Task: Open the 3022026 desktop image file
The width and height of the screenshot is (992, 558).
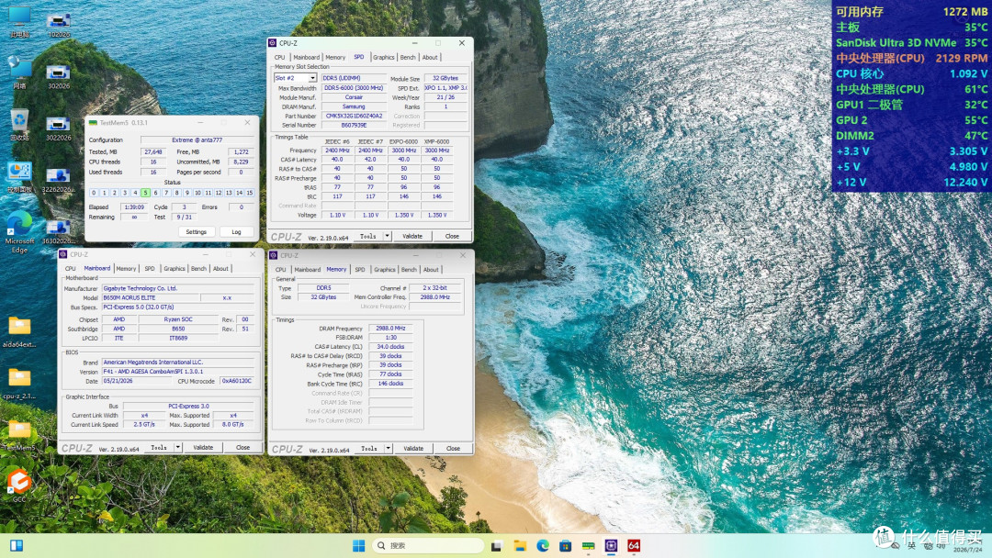Action: click(58, 128)
